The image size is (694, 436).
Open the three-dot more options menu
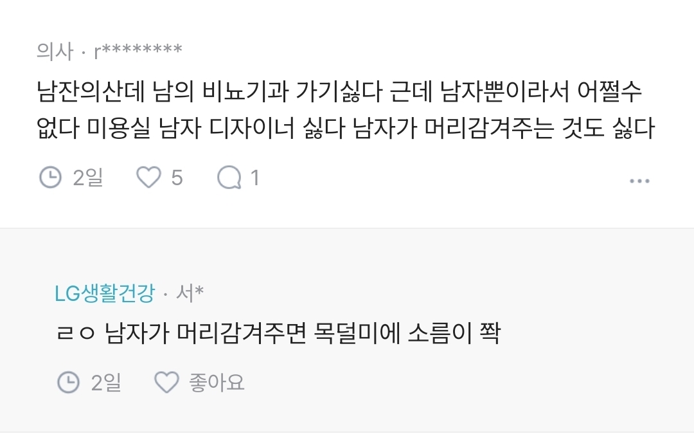click(x=639, y=181)
